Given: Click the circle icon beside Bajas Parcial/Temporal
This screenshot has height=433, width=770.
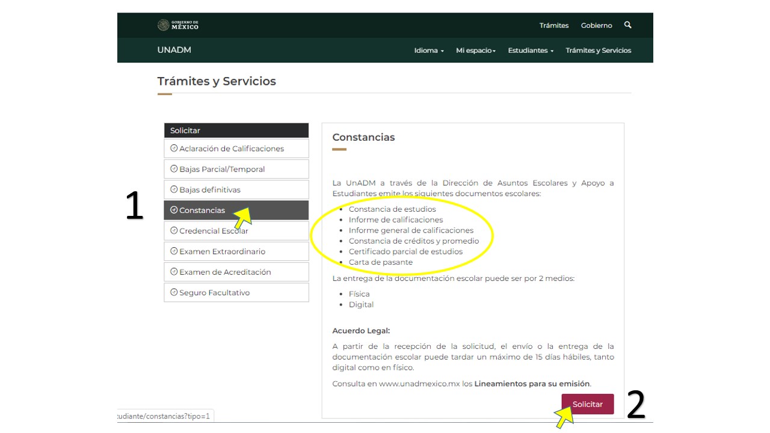Looking at the screenshot, I should [x=174, y=169].
